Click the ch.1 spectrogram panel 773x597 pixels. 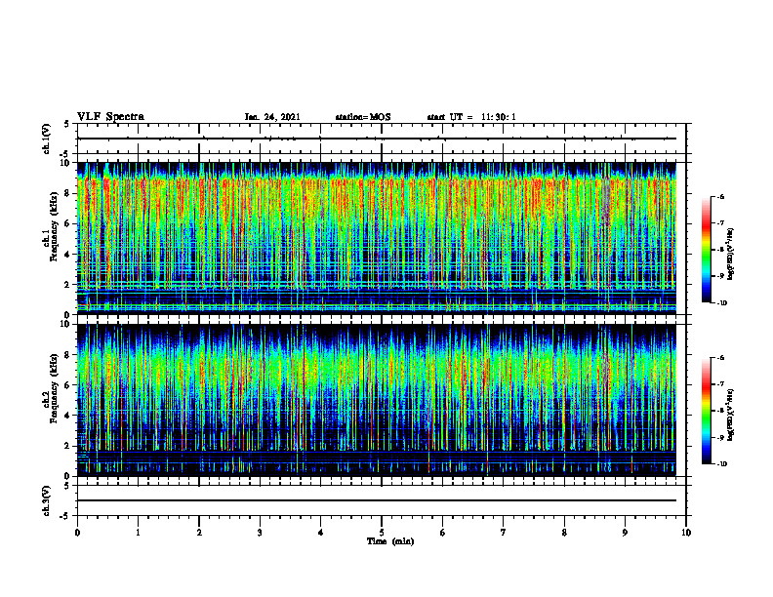(377, 238)
